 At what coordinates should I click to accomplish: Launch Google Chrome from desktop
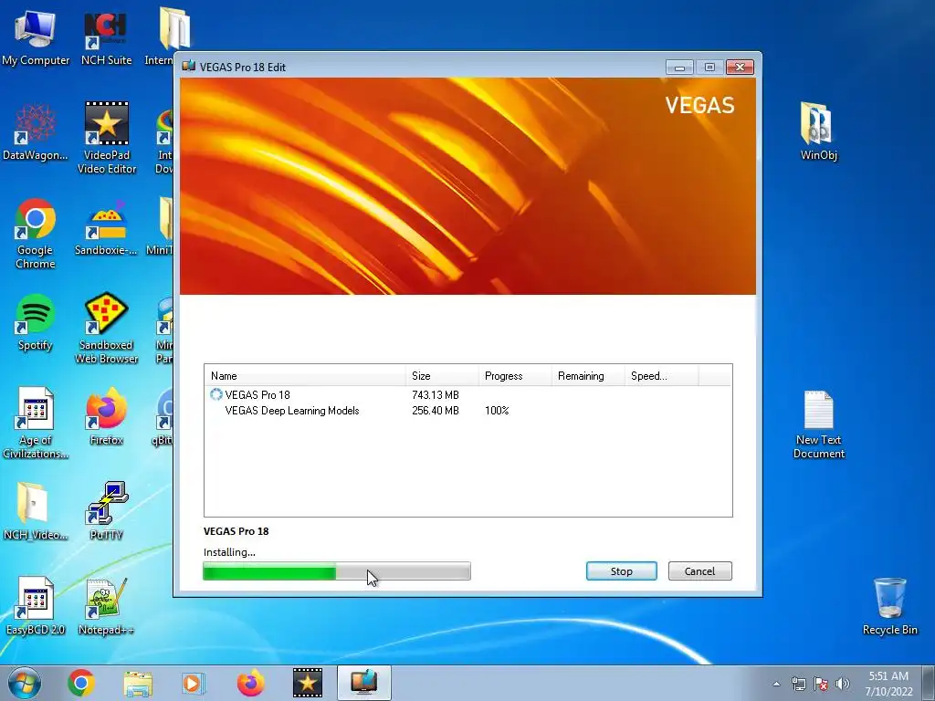pyautogui.click(x=36, y=233)
